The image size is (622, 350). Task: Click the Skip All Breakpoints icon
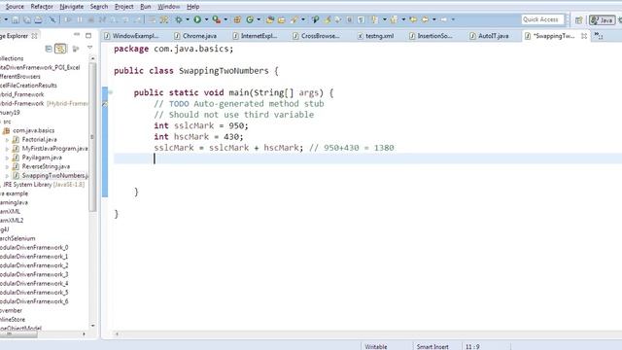pos(52,19)
